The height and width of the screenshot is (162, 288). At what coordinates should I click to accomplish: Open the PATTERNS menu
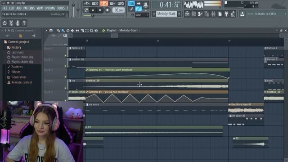click(x=29, y=8)
